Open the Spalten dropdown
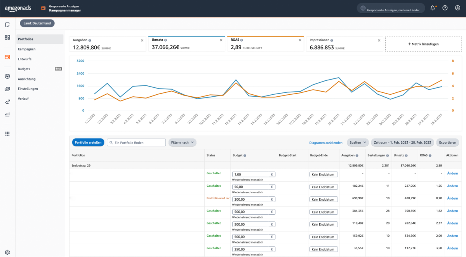The image size is (466, 257). click(x=358, y=142)
